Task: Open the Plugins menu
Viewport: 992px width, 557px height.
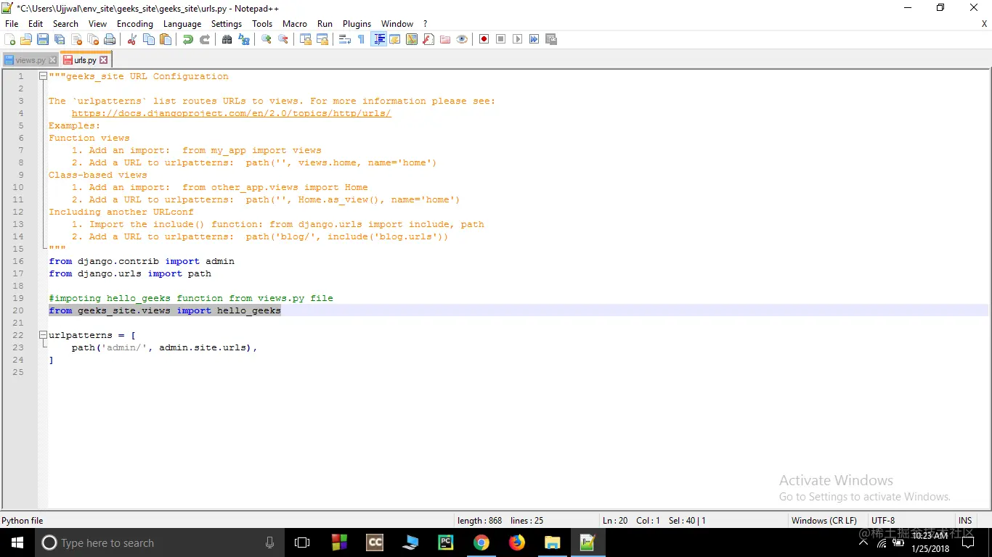Action: (x=357, y=24)
